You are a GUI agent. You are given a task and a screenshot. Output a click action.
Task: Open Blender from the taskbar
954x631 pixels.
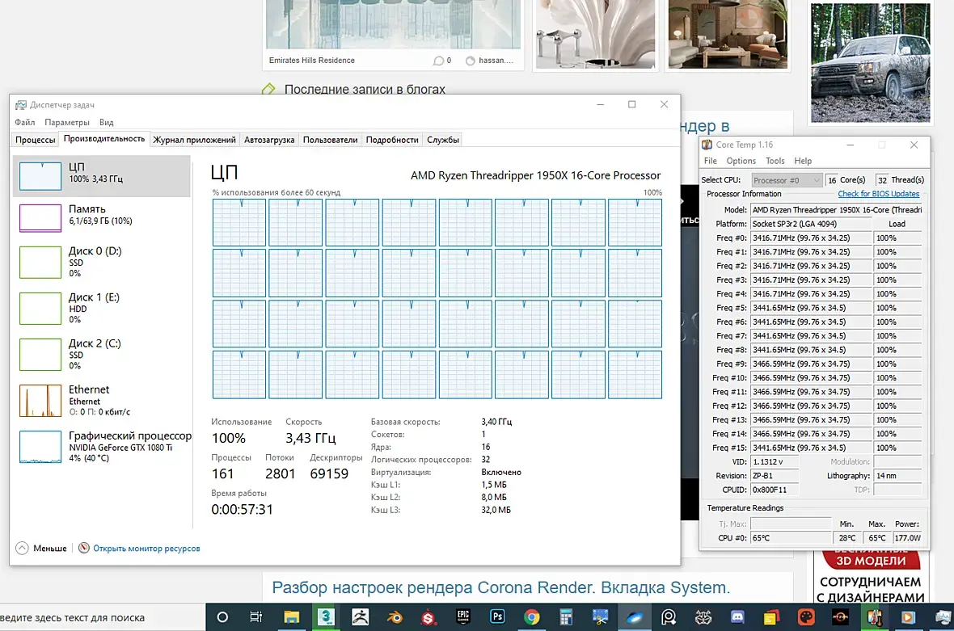point(395,617)
